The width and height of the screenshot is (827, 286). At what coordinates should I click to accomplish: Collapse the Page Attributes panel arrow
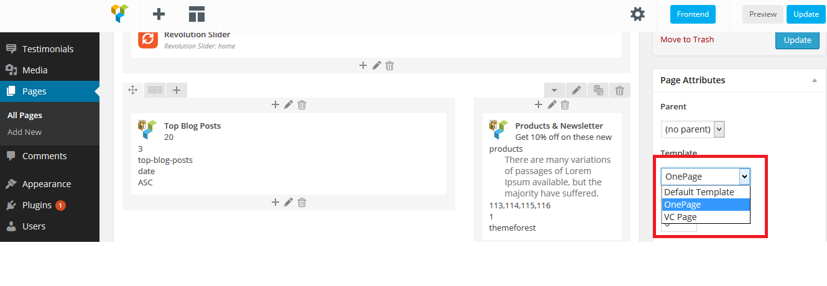pyautogui.click(x=814, y=80)
